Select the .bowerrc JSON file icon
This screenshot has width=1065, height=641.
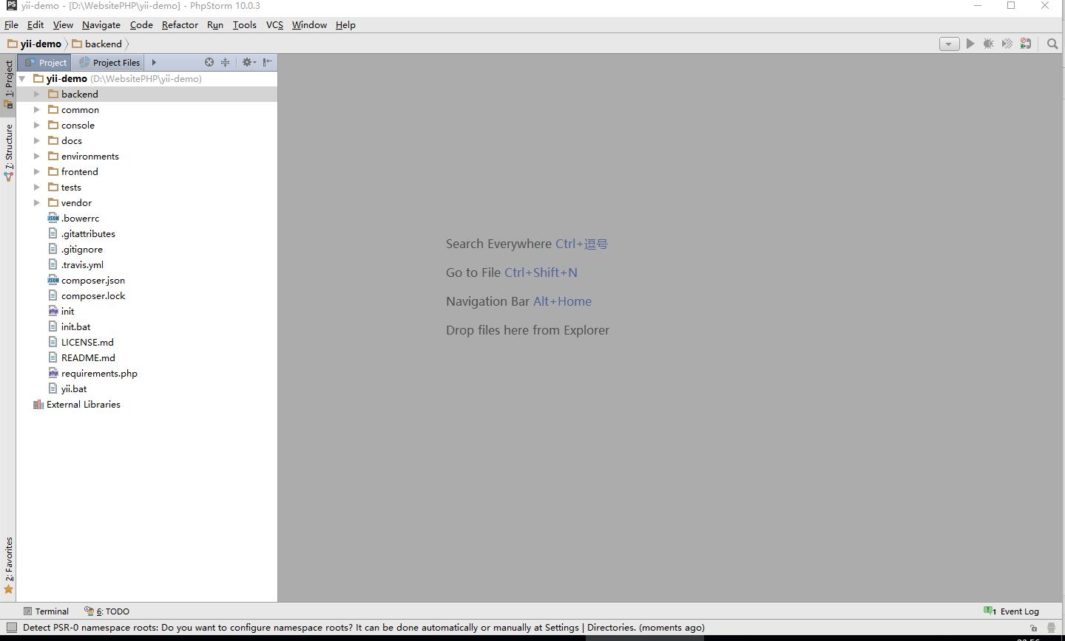coord(53,218)
